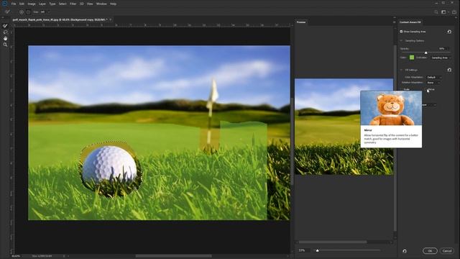Click the share icon at top right
Screen dimensions: 460x259
tap(454, 12)
